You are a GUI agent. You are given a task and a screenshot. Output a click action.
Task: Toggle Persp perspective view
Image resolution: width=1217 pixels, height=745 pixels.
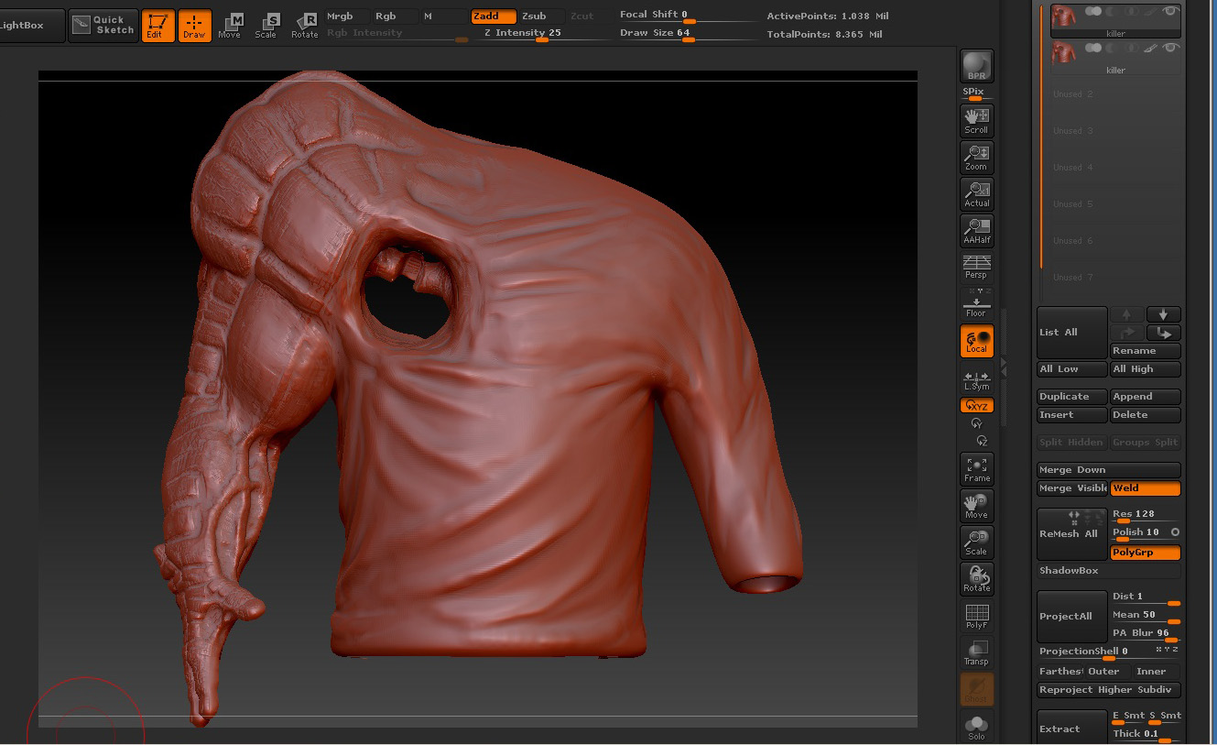(x=976, y=267)
